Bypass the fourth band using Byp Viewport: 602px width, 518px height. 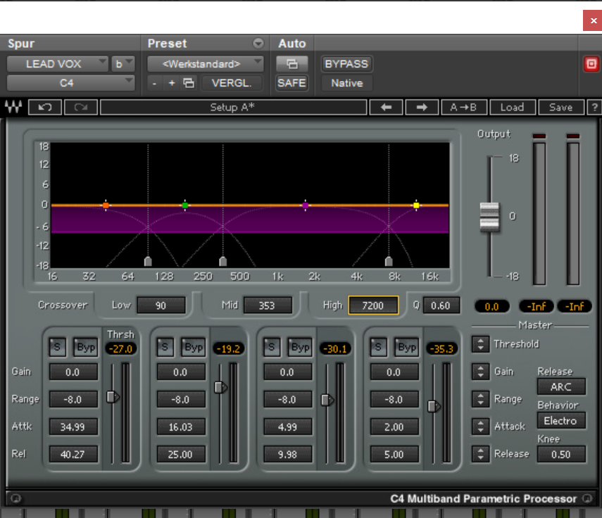[407, 346]
